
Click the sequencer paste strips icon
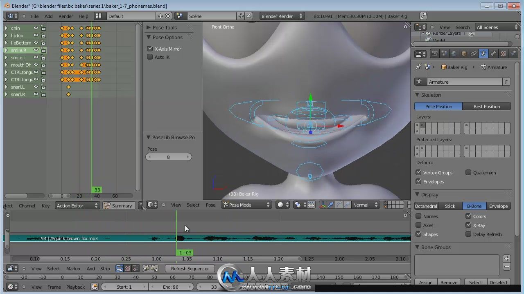click(154, 269)
